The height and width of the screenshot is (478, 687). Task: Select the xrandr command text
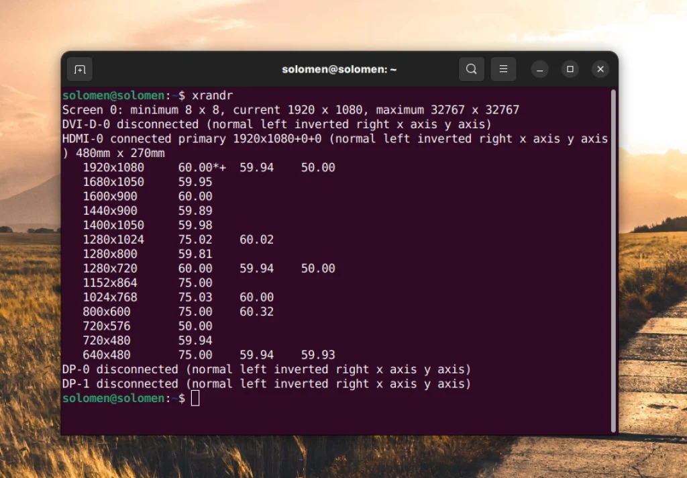[x=215, y=95]
